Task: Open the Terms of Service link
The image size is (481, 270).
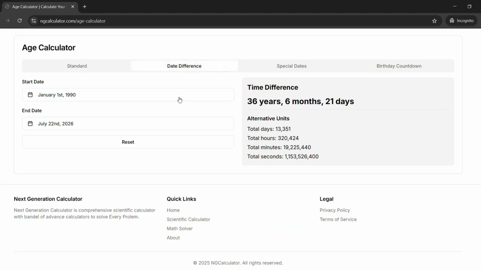Action: [x=338, y=219]
